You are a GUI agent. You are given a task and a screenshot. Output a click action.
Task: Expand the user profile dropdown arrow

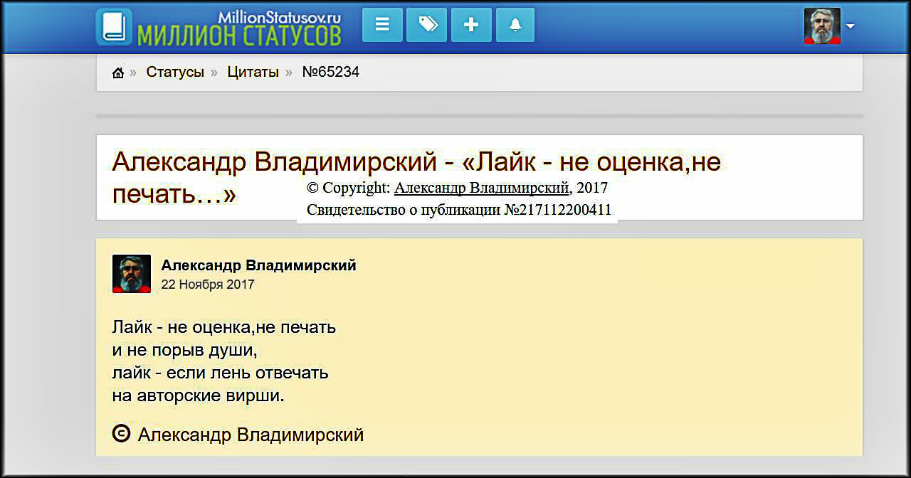click(x=850, y=27)
